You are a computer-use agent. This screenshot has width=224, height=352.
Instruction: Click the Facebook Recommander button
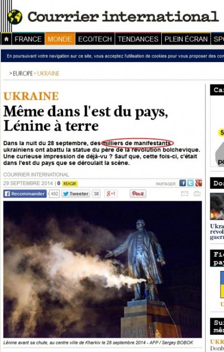(x=25, y=194)
